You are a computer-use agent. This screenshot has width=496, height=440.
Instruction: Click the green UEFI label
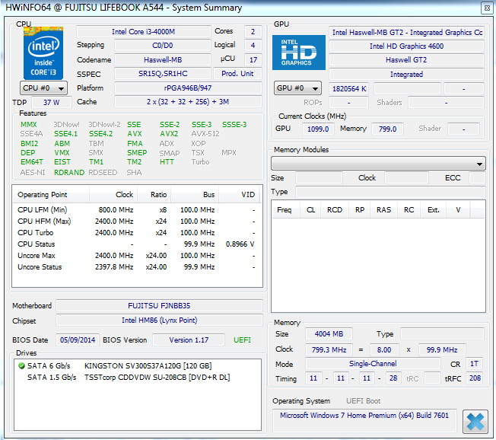point(242,340)
